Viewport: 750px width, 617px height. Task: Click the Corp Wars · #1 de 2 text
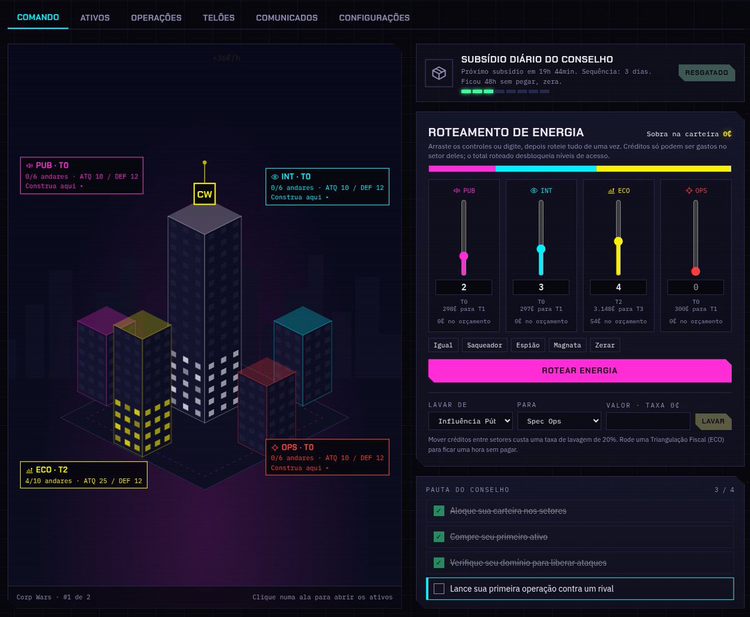(54, 597)
